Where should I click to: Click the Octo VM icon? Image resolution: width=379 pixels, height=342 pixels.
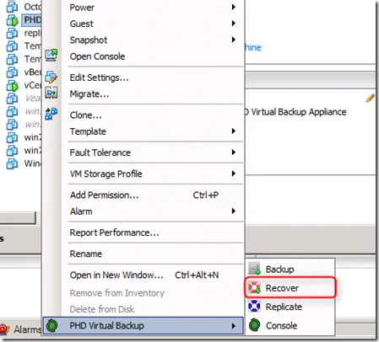[x=12, y=7]
